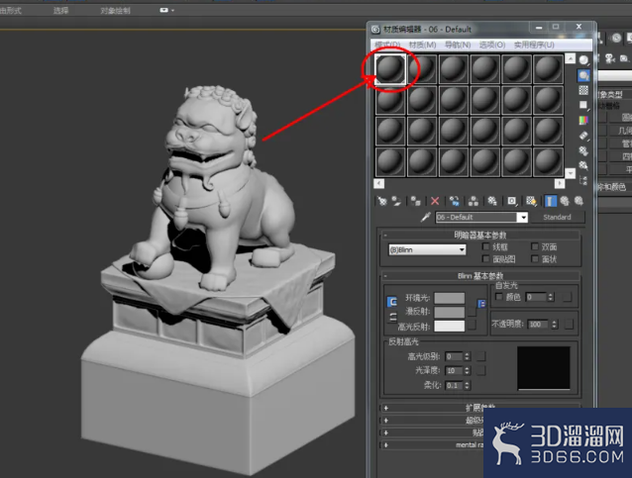Image resolution: width=632 pixels, height=478 pixels.
Task: Enable the 面状 faceted checkbox
Action: (x=535, y=258)
